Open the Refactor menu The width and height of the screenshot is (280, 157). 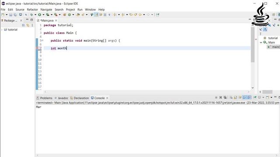click(x=32, y=10)
